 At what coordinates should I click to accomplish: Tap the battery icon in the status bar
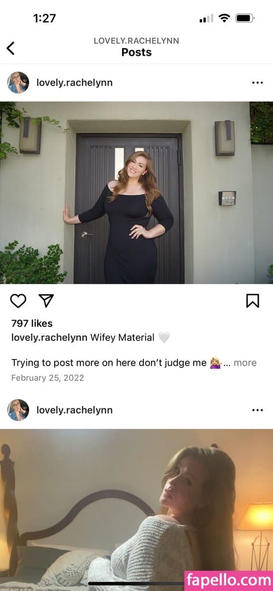(245, 18)
